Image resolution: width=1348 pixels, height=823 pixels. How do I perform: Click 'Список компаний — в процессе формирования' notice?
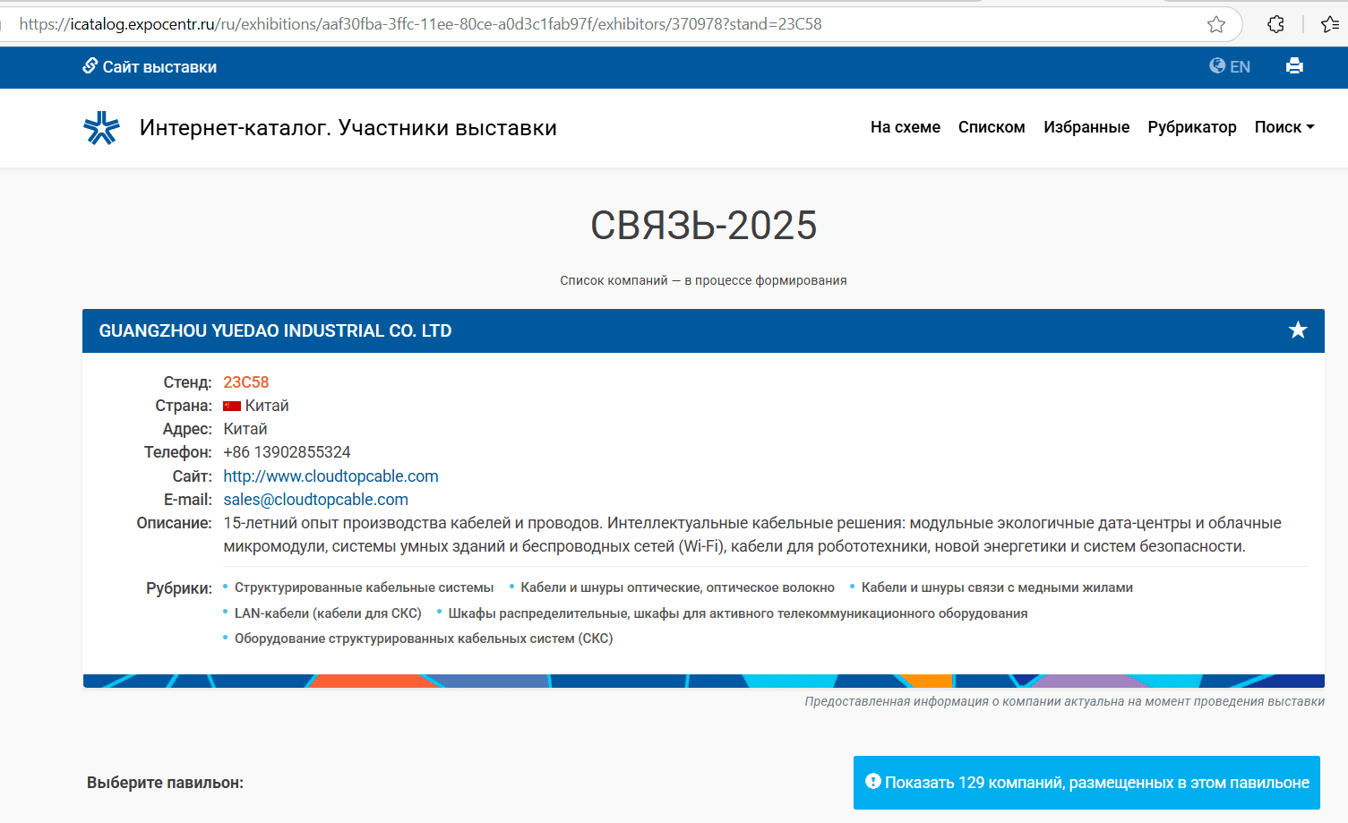(x=703, y=280)
